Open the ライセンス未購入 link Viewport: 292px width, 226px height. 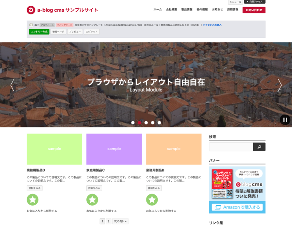click(x=212, y=25)
